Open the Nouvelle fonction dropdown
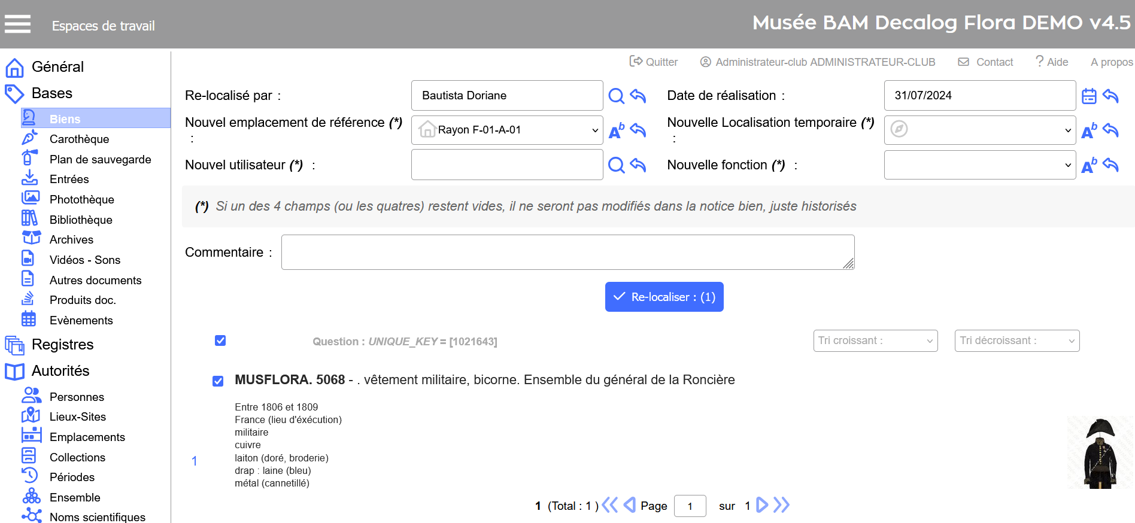 [979, 165]
